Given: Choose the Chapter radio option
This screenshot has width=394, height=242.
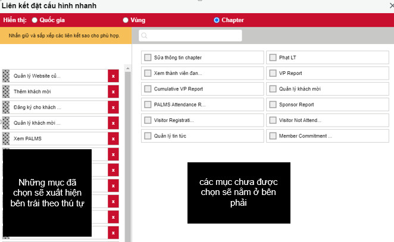Looking at the screenshot, I should point(217,20).
